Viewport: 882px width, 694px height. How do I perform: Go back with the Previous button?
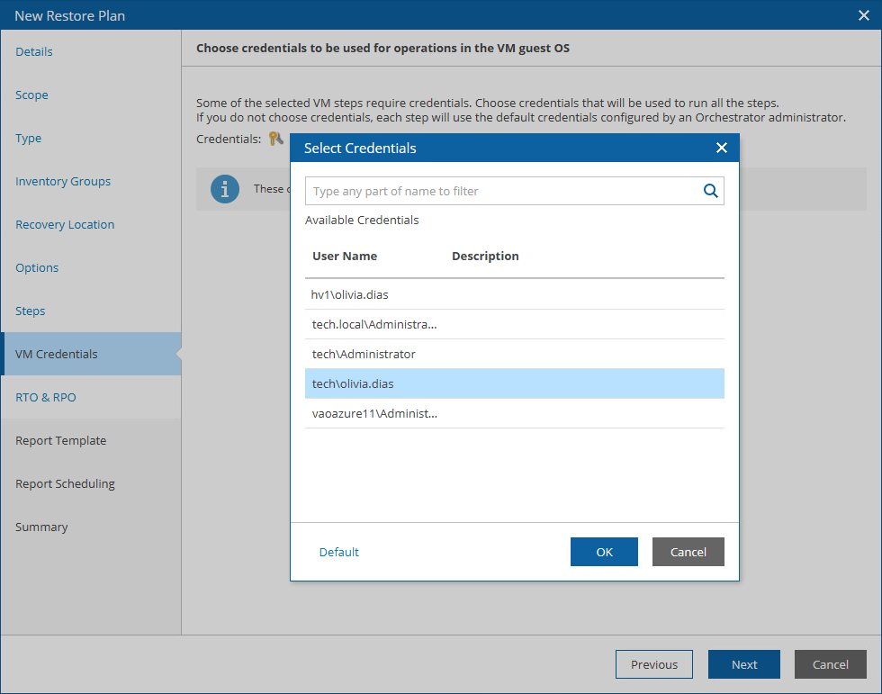point(653,664)
